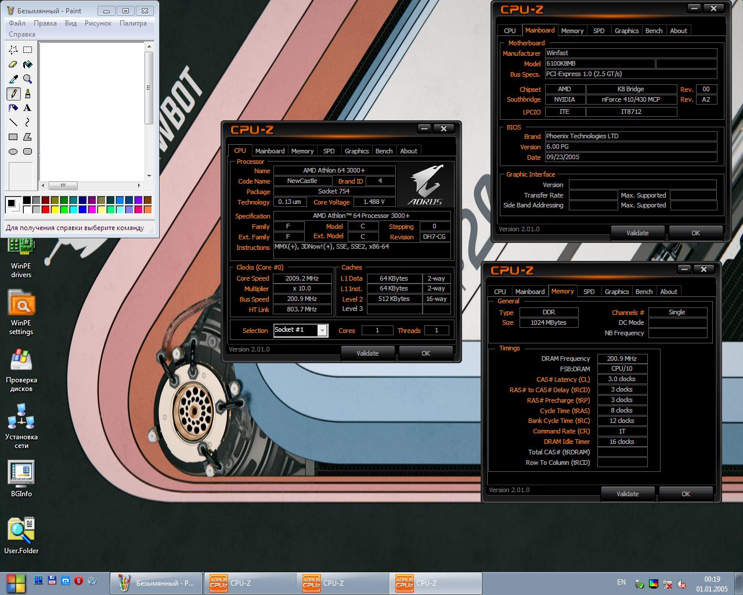Click the floppy disk quick launch icon
Viewport: 743px width, 595px height.
pos(52,580)
